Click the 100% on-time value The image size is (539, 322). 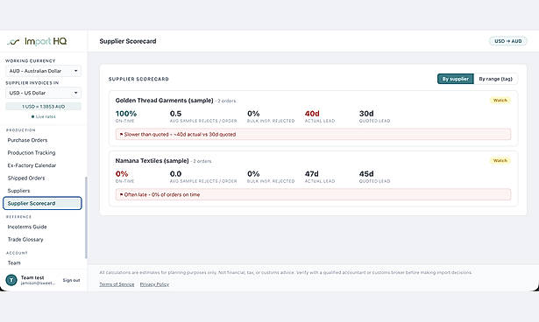coord(126,114)
